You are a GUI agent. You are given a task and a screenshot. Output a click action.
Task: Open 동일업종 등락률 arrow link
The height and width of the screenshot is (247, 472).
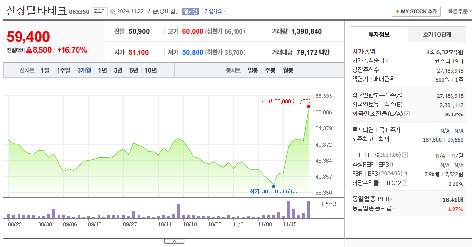tap(393, 208)
